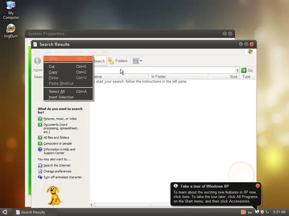Launch the ImgBurn desktop shortcut
Viewport: 289px width, 216px height.
11,31
